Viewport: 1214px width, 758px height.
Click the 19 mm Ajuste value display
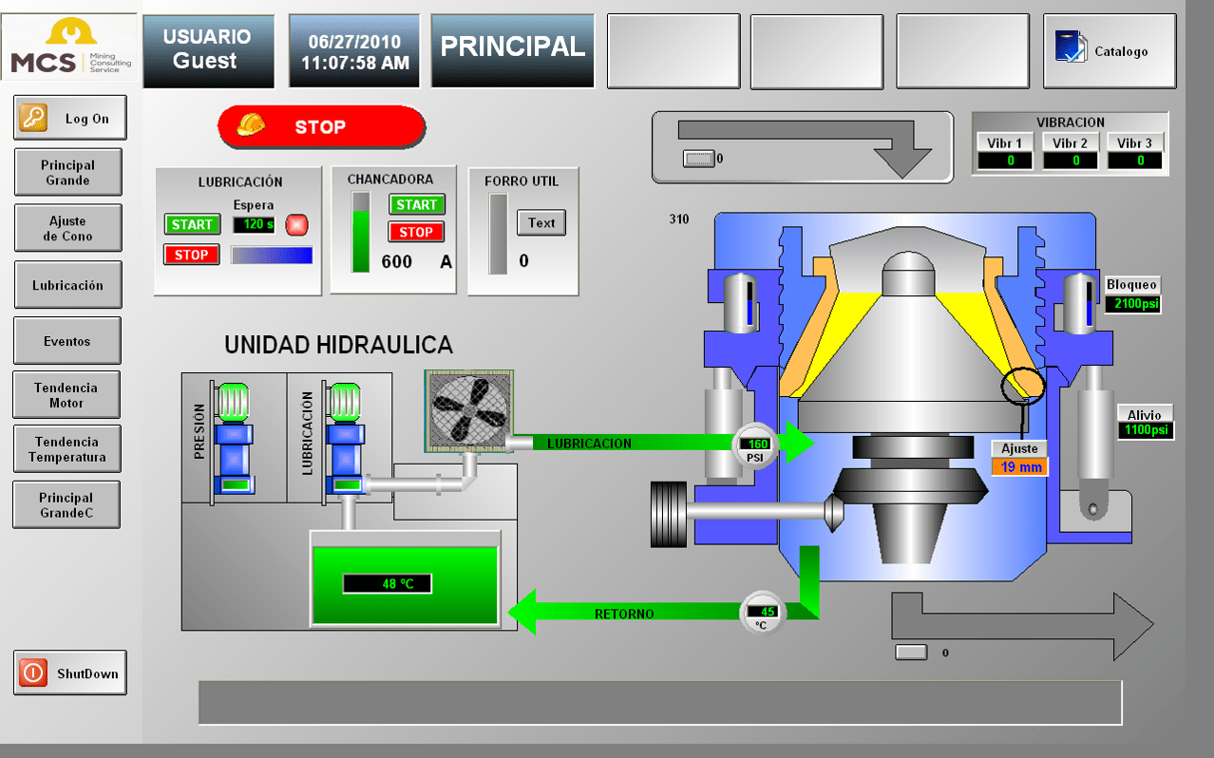click(1018, 466)
